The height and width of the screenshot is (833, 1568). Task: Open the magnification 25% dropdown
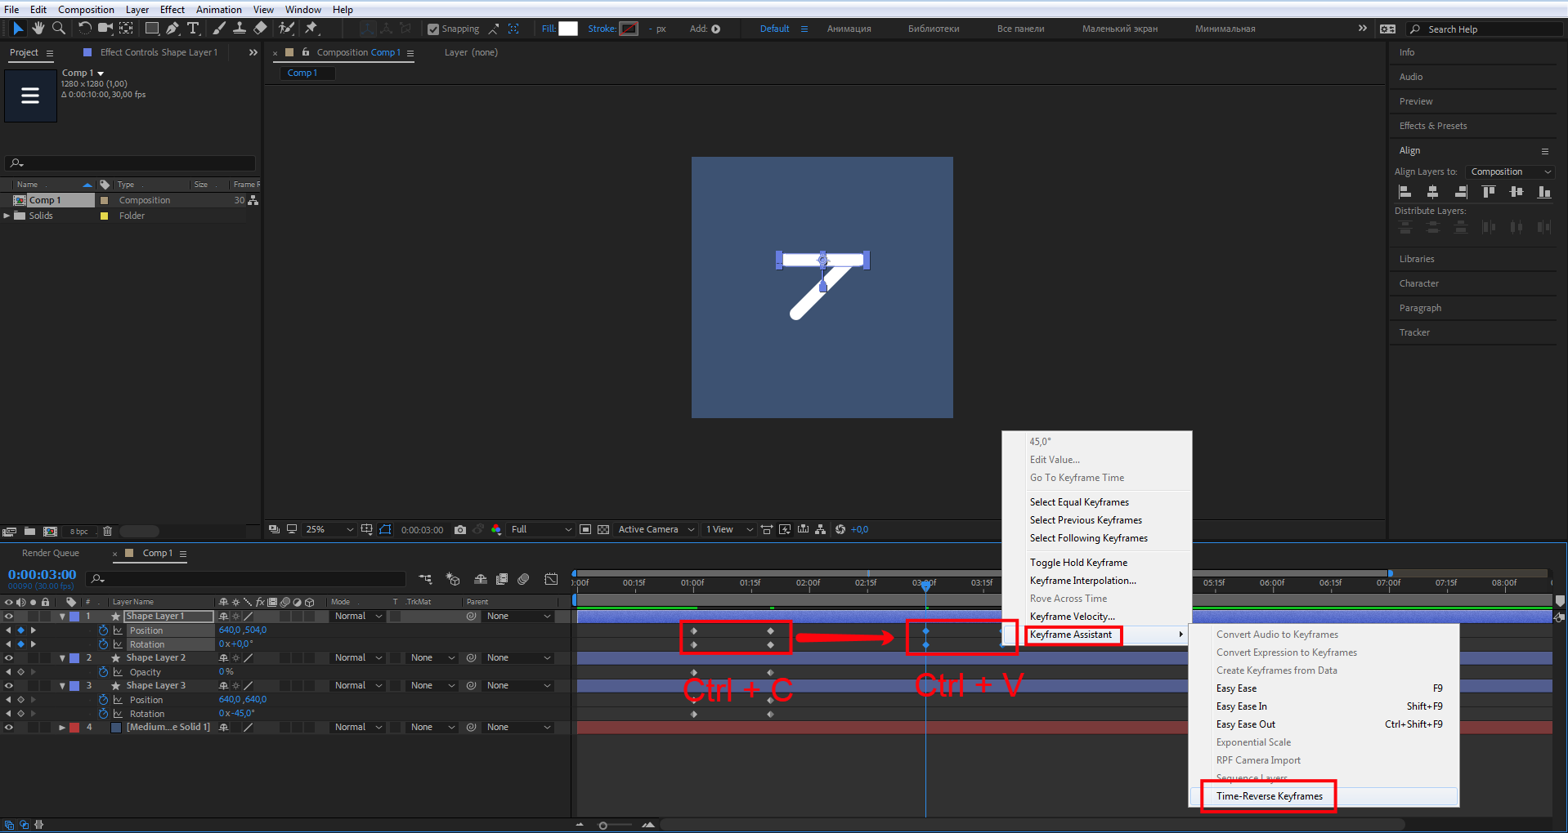[x=329, y=530]
